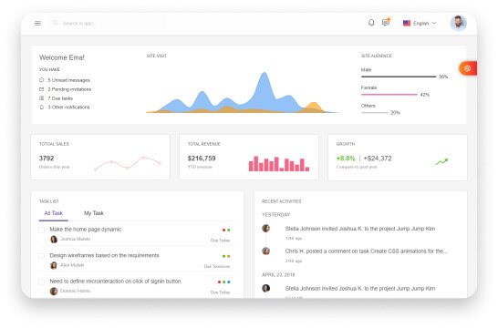Click Stella Johnson's avatar under Yesterday

pyautogui.click(x=265, y=228)
